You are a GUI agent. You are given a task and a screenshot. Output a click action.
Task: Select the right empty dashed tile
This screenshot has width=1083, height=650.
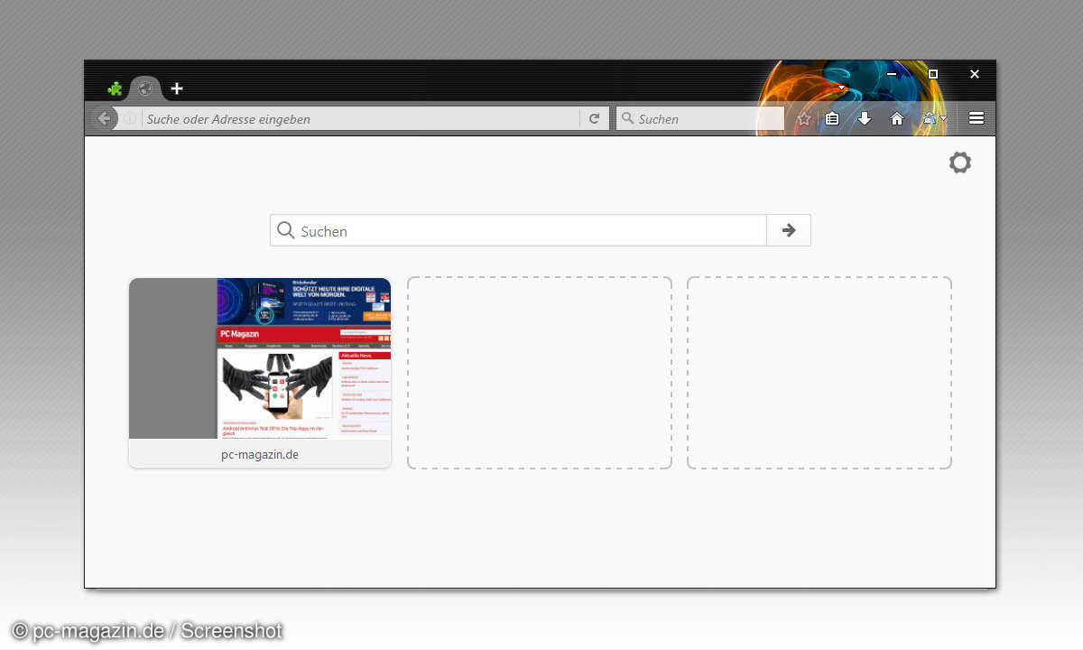coord(819,373)
